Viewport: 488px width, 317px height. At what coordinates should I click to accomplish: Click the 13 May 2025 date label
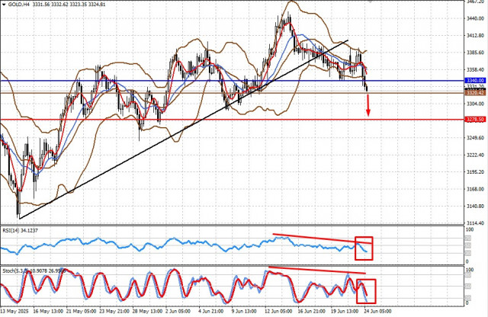pyautogui.click(x=14, y=311)
